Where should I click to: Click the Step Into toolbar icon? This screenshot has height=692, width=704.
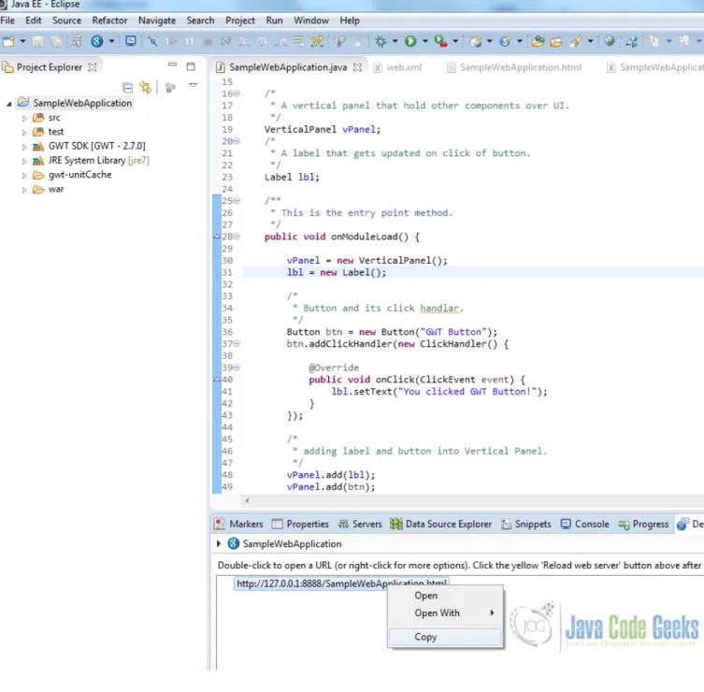coord(244,42)
